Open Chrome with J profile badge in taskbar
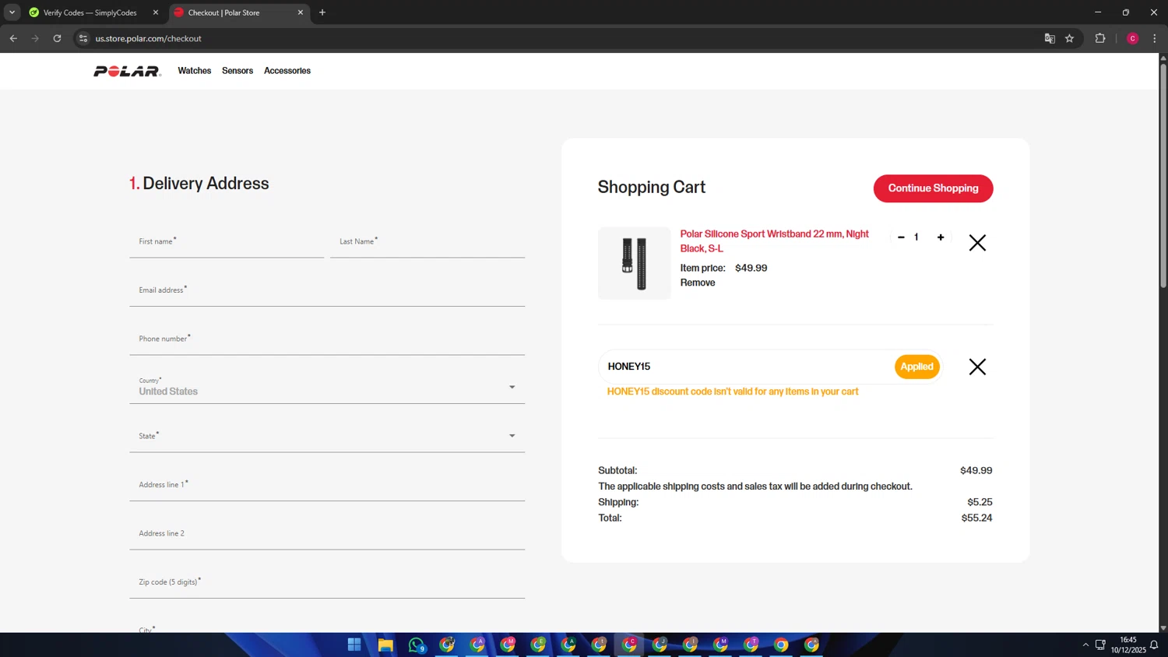Viewport: 1168px width, 657px height. pos(660,645)
